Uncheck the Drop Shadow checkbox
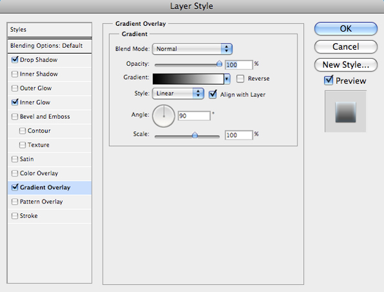The image size is (384, 292). (15, 60)
